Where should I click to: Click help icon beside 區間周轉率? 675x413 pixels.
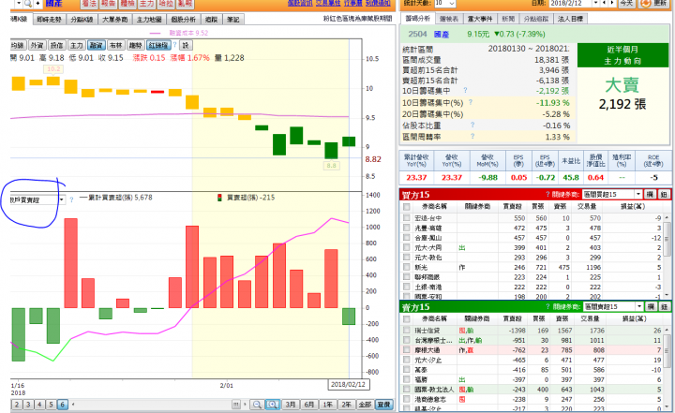tap(472, 136)
